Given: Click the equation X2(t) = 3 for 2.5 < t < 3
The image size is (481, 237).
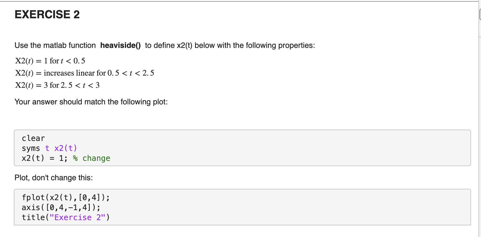Looking at the screenshot, I should (57, 85).
